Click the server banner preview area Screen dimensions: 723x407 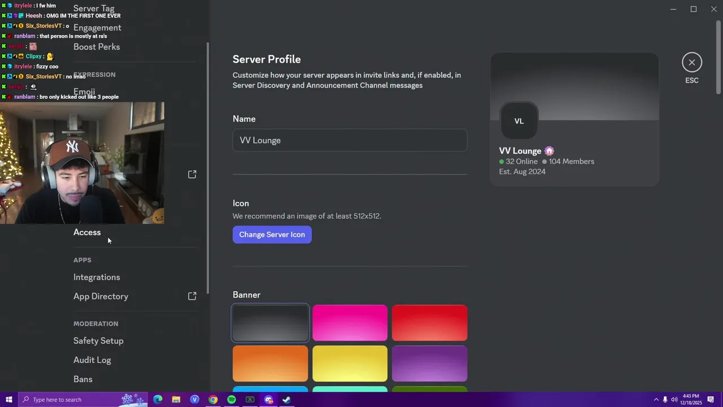pos(574,86)
